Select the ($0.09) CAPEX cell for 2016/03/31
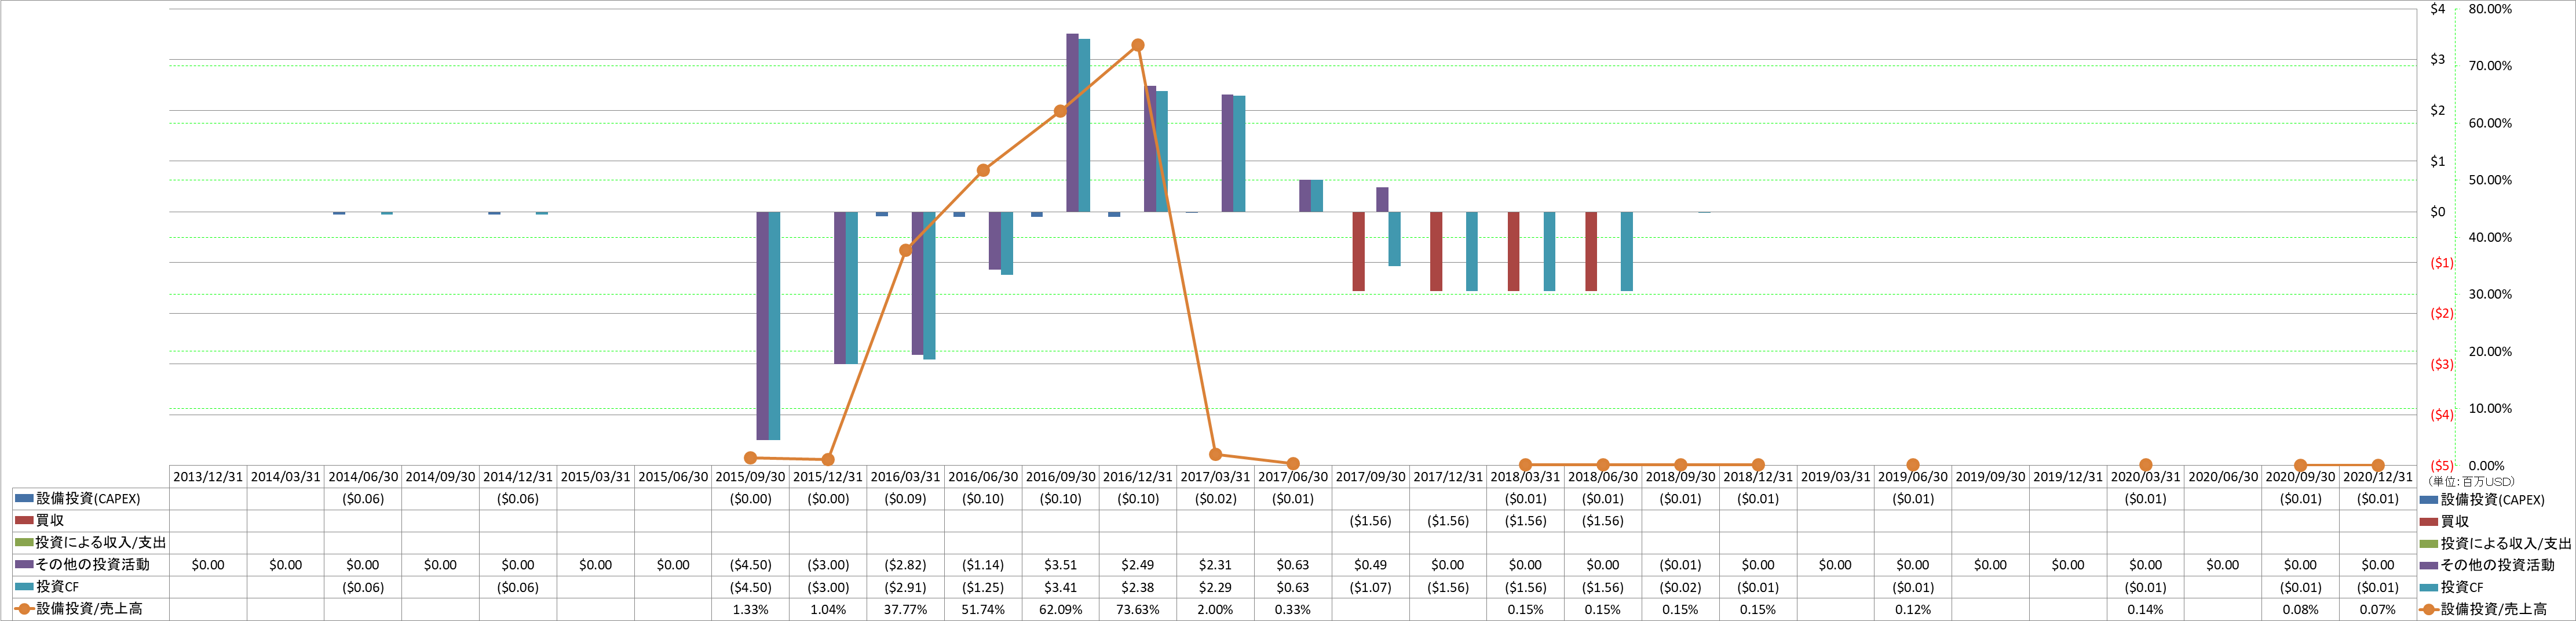 [905, 499]
